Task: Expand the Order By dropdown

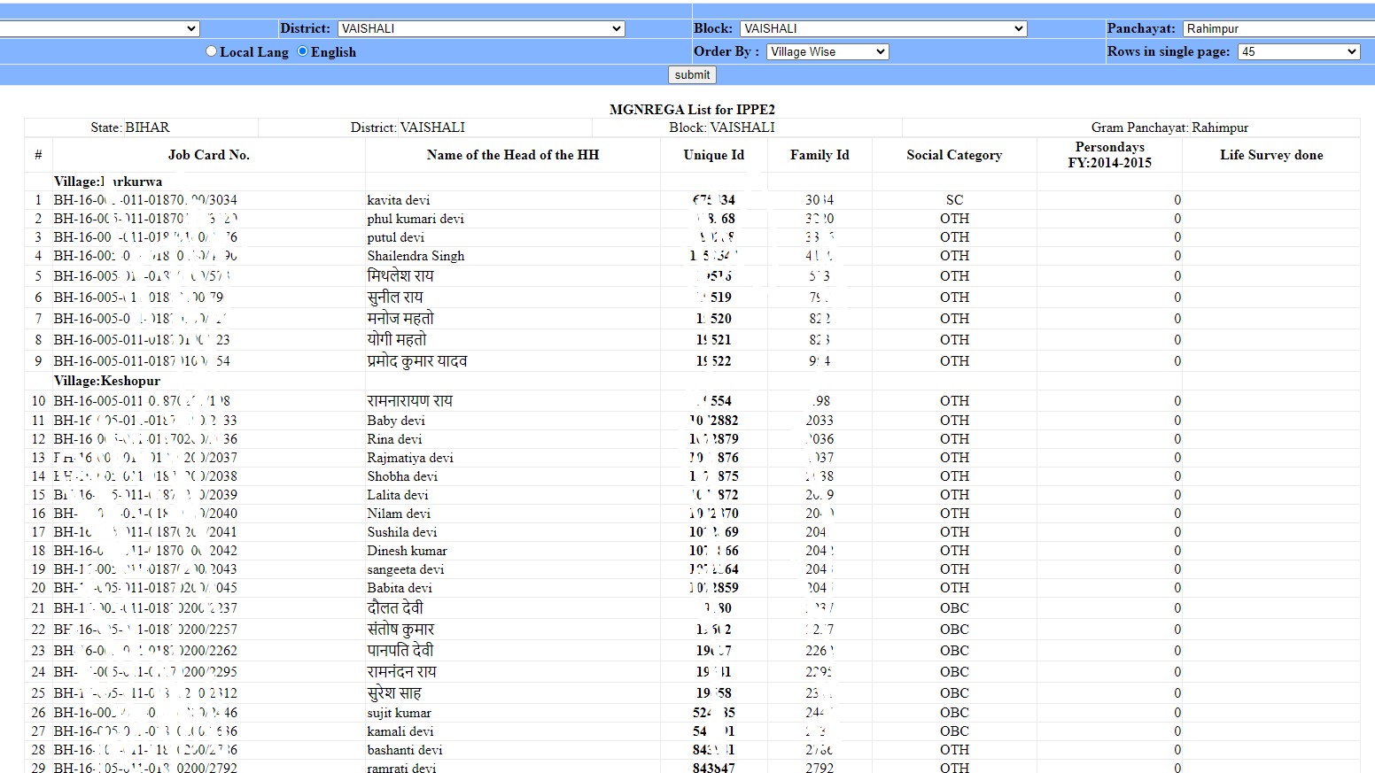Action: tap(827, 51)
